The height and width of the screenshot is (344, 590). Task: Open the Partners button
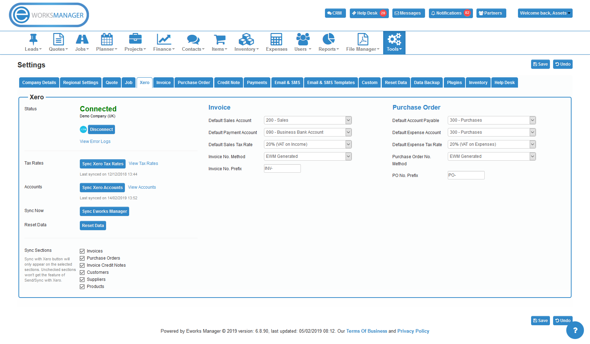click(491, 13)
